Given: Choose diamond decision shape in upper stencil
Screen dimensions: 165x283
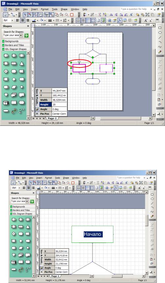Looking at the screenshot, I should tap(14, 79).
